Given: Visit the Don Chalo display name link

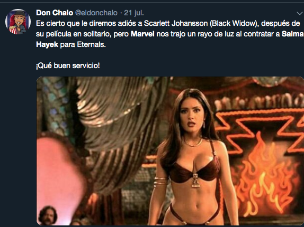Looking at the screenshot, I should pos(55,13).
